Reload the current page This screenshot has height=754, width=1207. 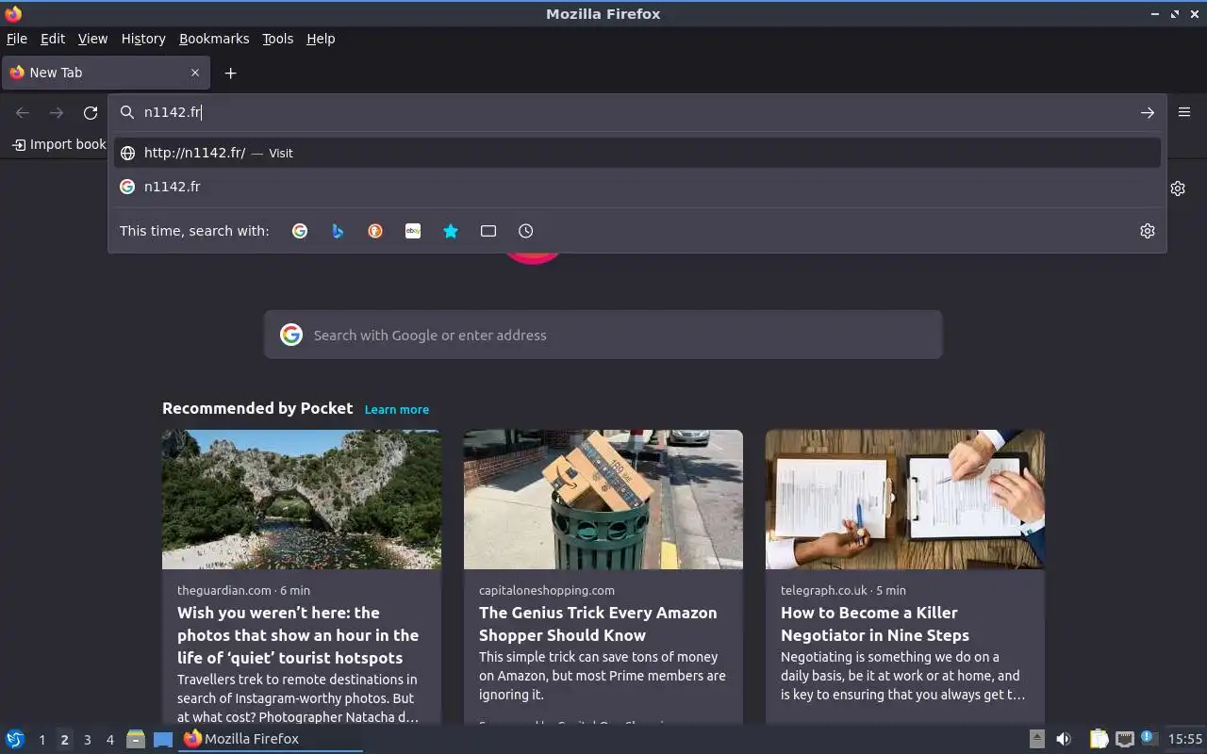pyautogui.click(x=91, y=112)
